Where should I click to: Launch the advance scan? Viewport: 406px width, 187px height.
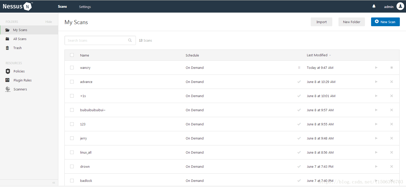tap(376, 82)
